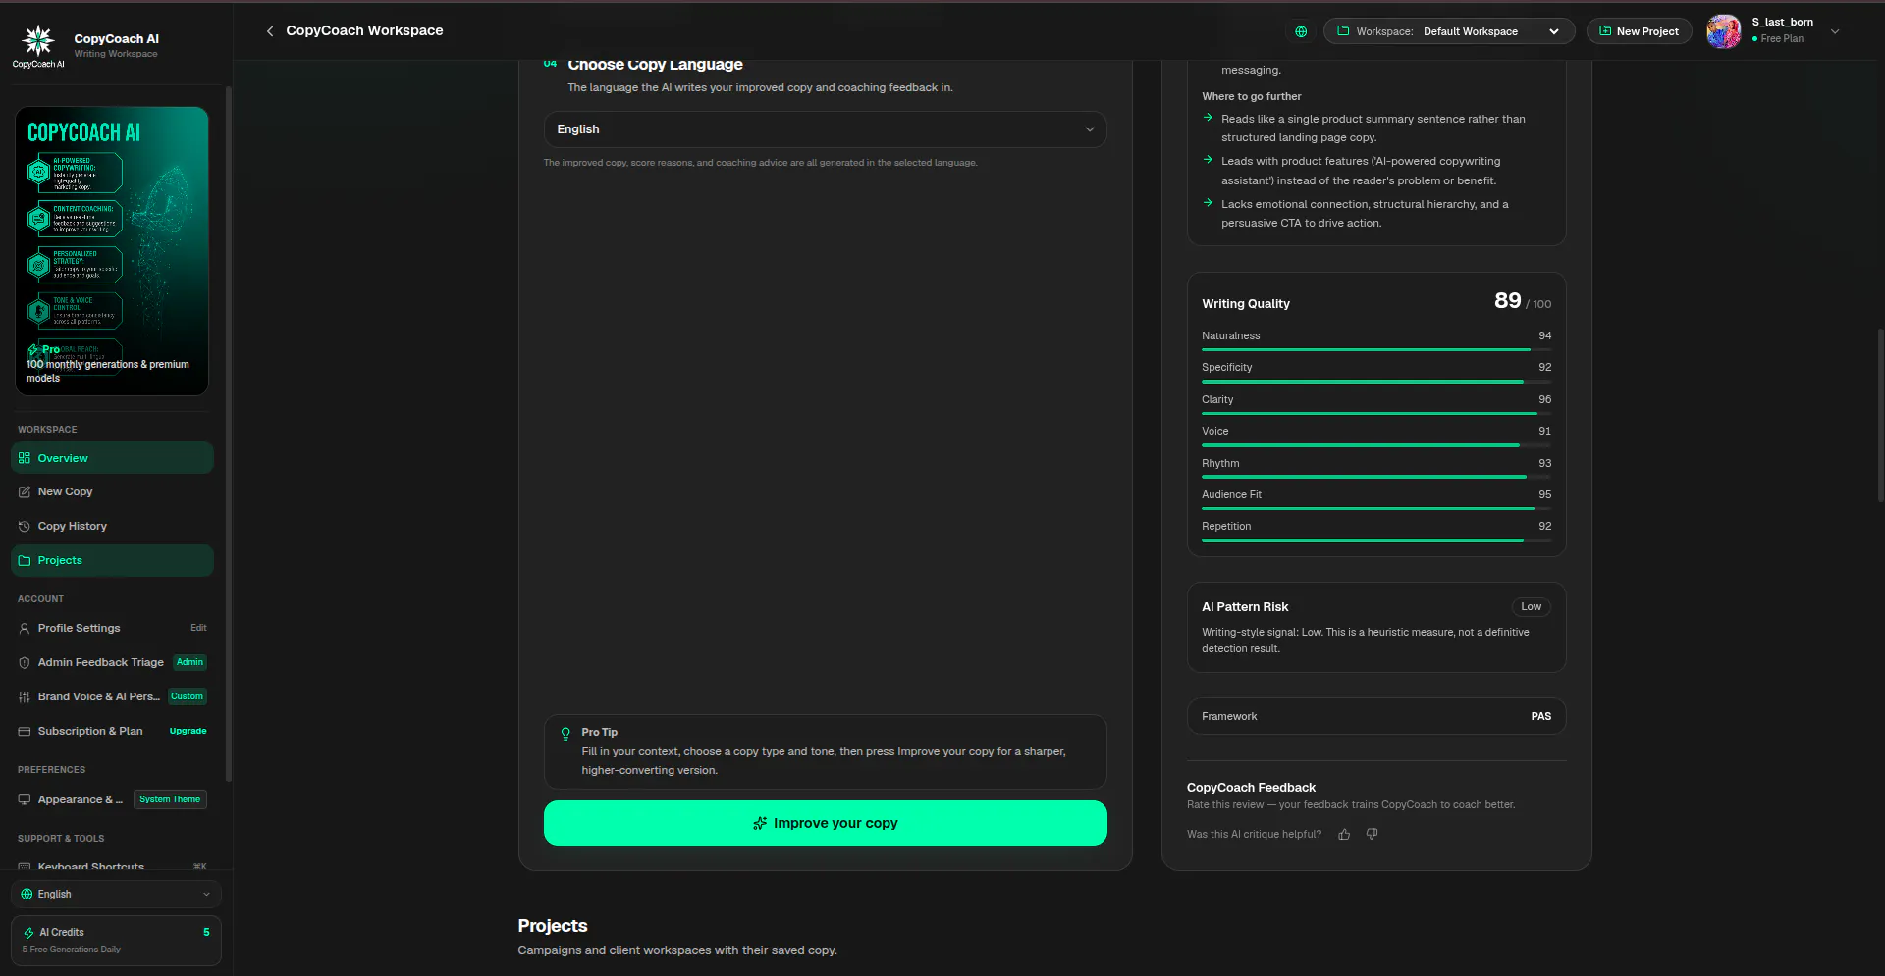Click the Clarity score bar
The width and height of the screenshot is (1885, 976).
1376,414
